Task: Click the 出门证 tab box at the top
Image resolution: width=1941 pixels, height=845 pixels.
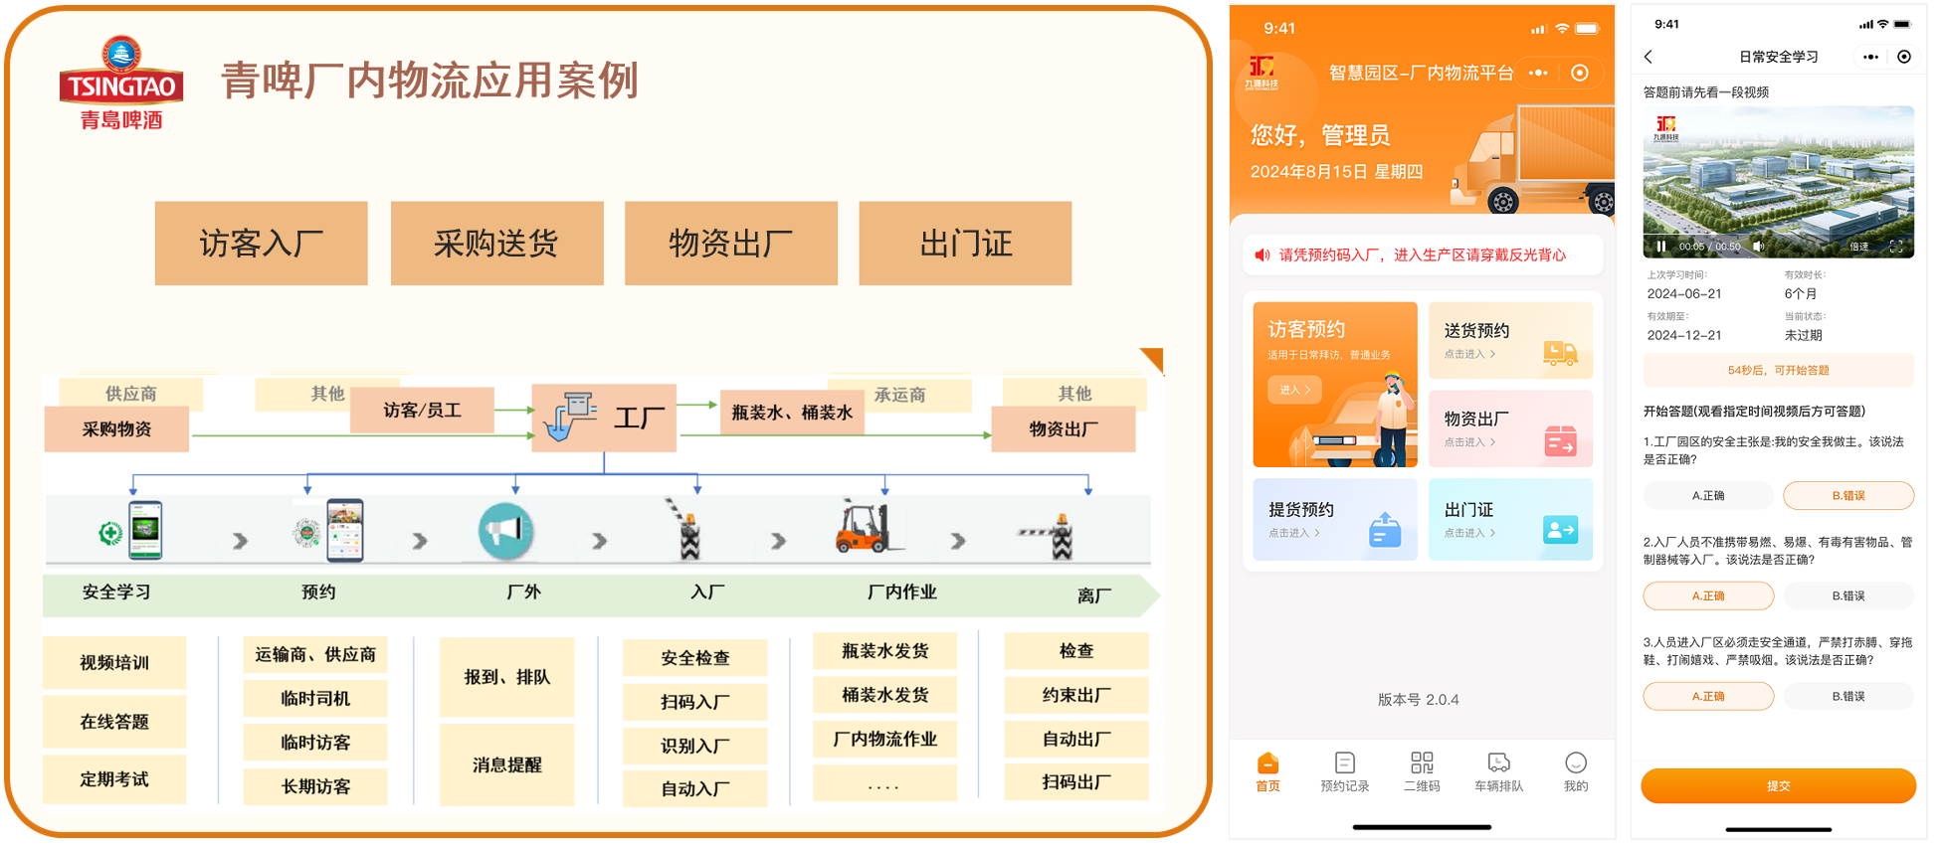Action: [965, 244]
